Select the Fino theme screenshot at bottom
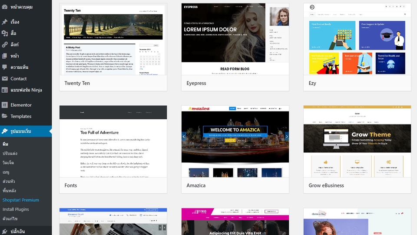417x235 pixels. tap(235, 222)
